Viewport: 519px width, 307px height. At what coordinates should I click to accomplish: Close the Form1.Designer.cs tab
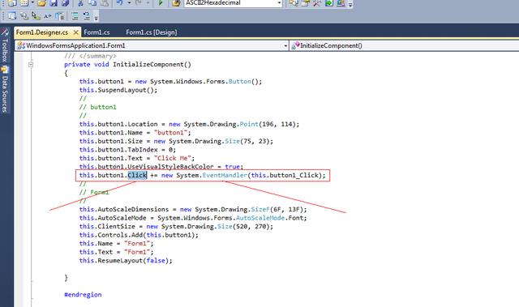point(75,32)
